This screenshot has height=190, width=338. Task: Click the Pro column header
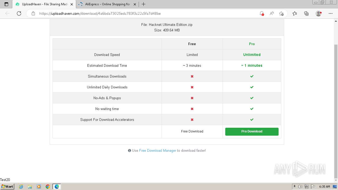252,44
